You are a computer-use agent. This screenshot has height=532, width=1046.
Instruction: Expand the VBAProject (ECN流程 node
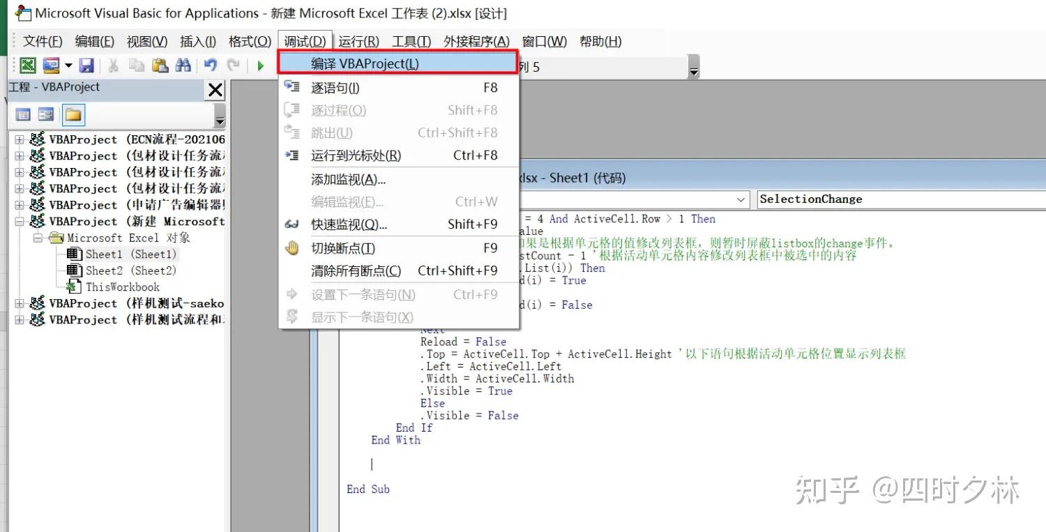[20, 139]
